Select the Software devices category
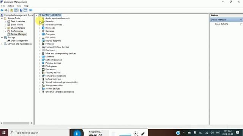This screenshot has height=136, width=243. pyautogui.click(x=53, y=79)
